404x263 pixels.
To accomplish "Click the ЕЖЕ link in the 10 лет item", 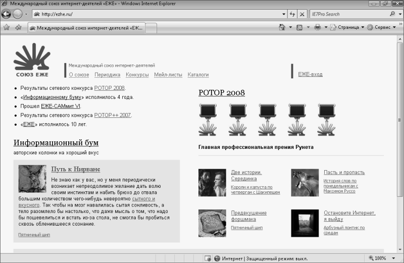I will (29, 124).
